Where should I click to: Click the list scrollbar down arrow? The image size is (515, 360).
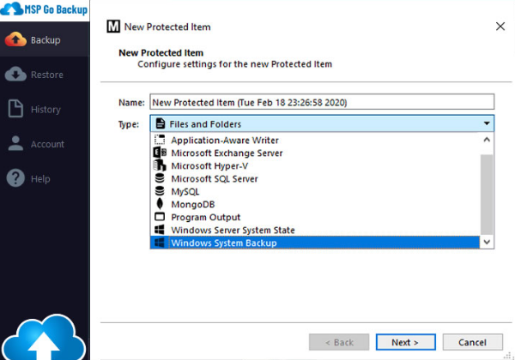click(x=487, y=243)
